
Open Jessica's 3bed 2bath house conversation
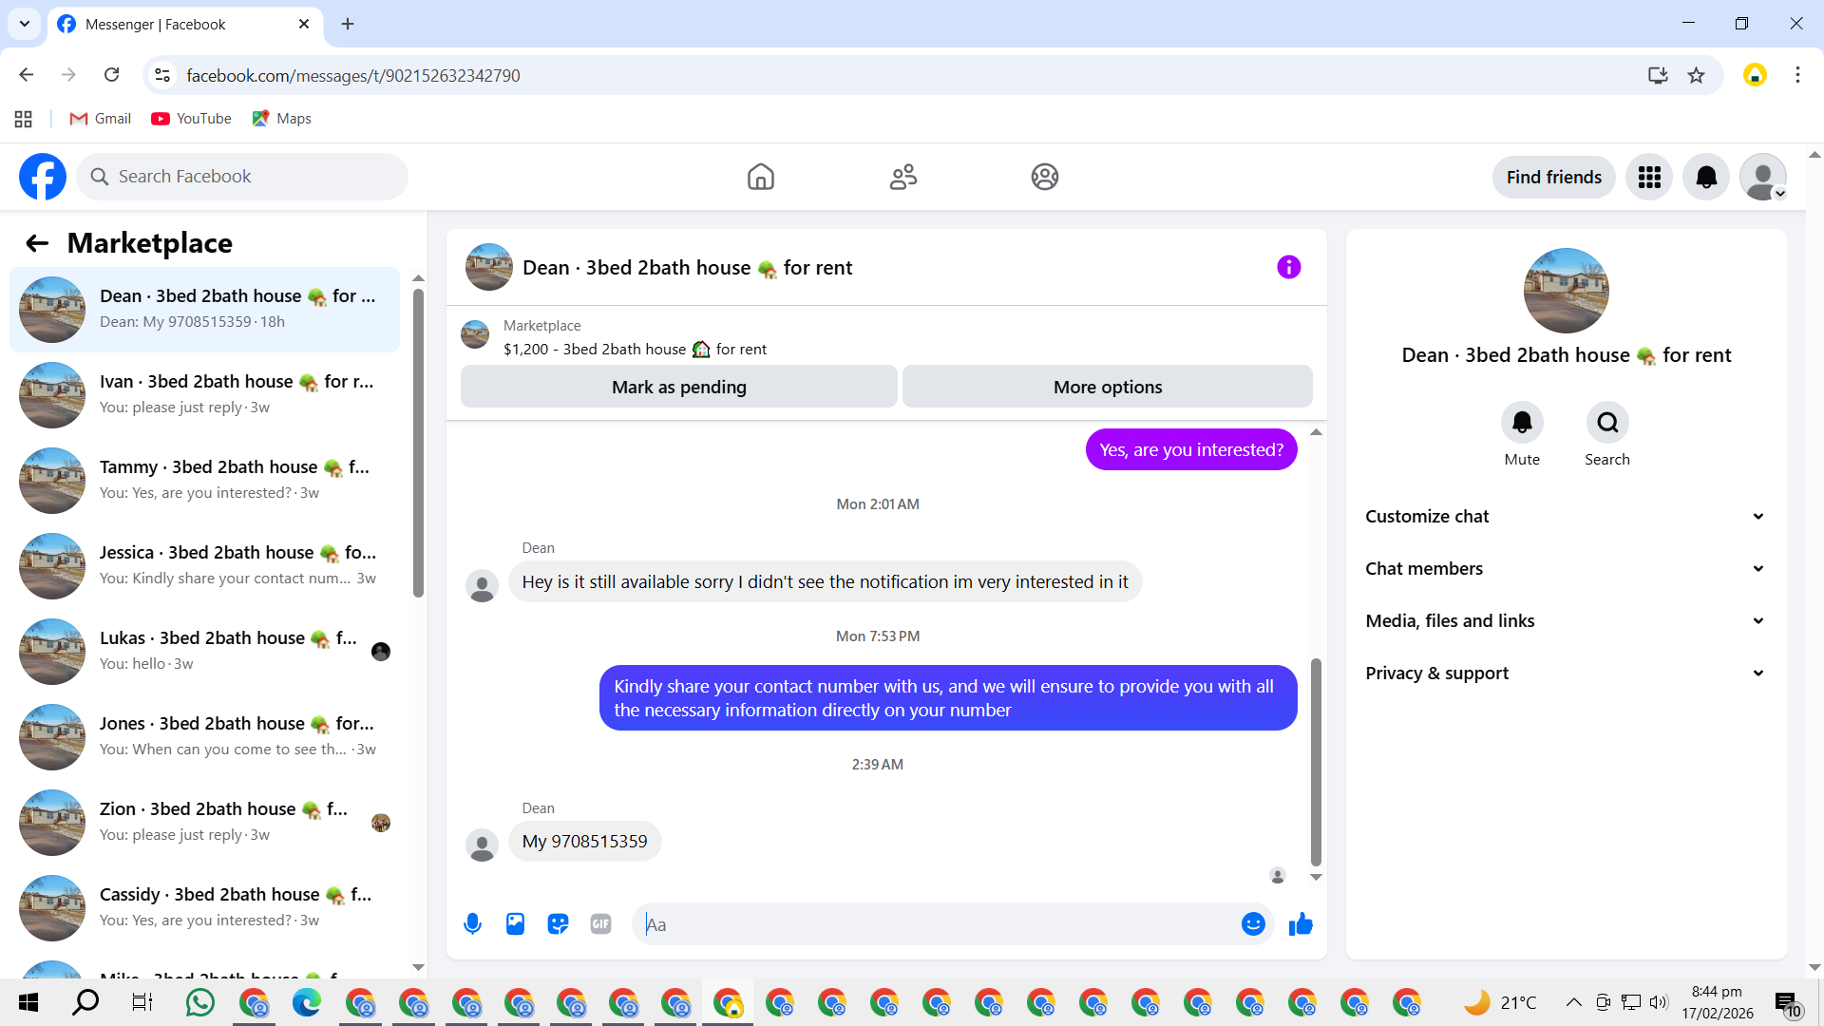pos(204,565)
